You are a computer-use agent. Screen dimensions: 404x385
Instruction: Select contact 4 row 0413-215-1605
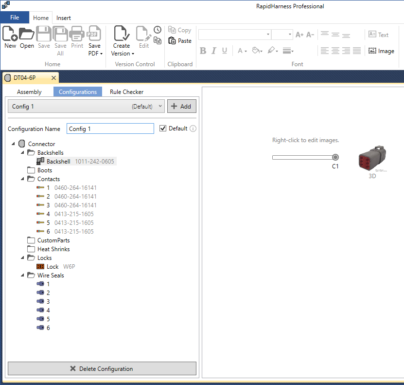coord(65,214)
